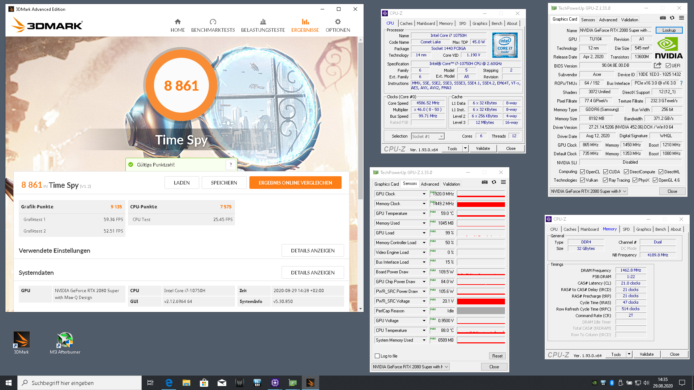694x390 pixels.
Task: Click refresh icon in GPU-Z Graphics Card window
Action: tap(672, 18)
